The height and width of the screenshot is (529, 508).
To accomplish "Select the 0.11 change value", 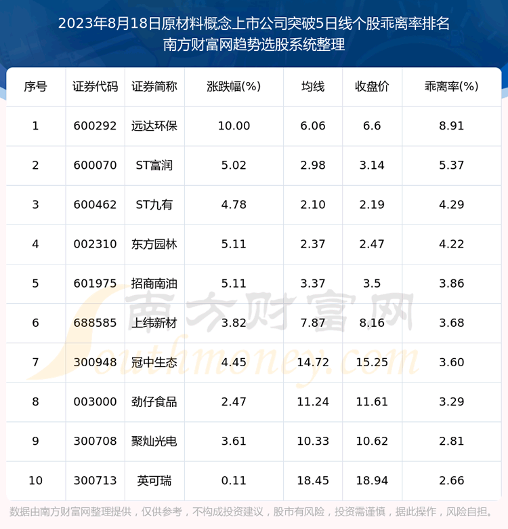I will click(x=234, y=480).
